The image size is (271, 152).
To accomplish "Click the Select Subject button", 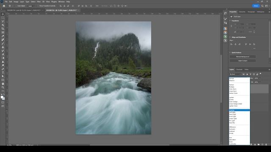I will coord(243,61).
